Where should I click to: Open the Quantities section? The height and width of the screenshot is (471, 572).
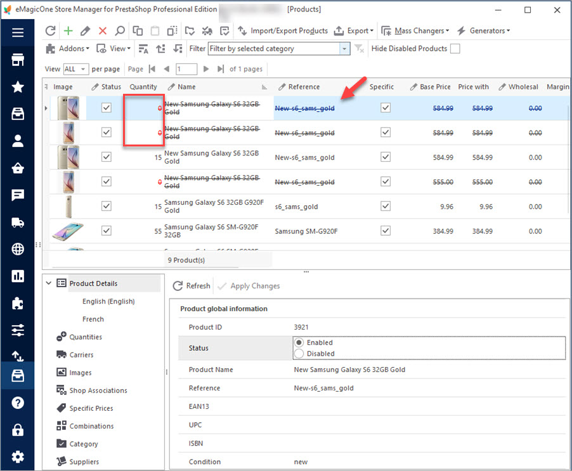[79, 337]
